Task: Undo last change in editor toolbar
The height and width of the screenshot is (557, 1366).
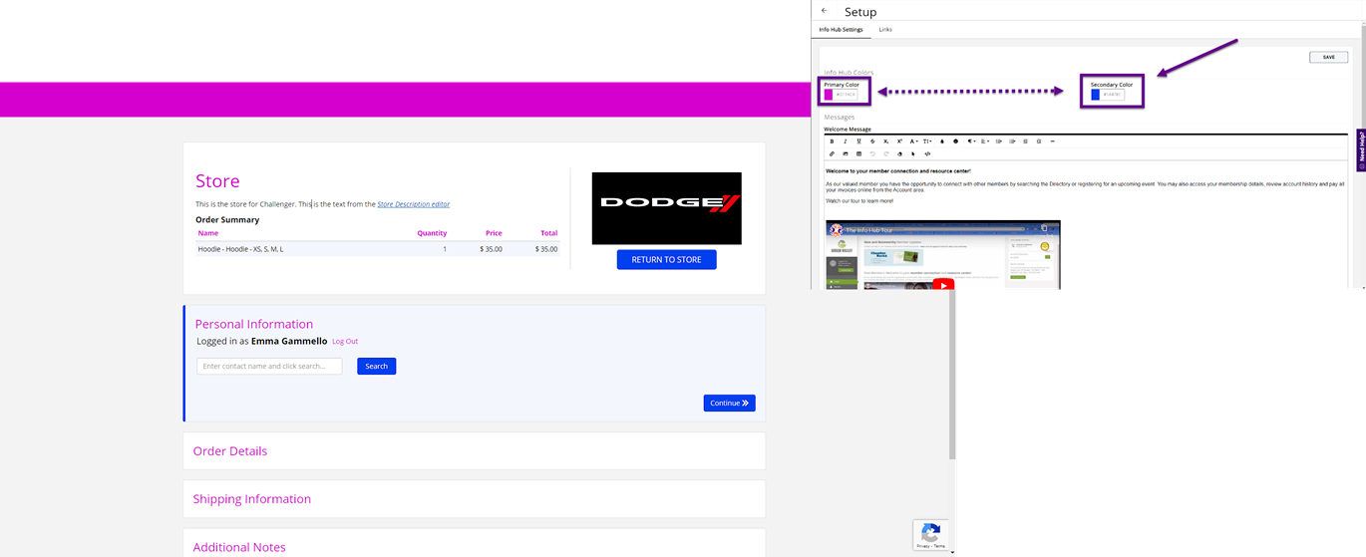Action: [872, 153]
